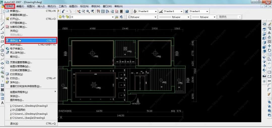The height and width of the screenshot is (128, 272).
Task: Open the 编辑(E) menu
Action: 20,6
